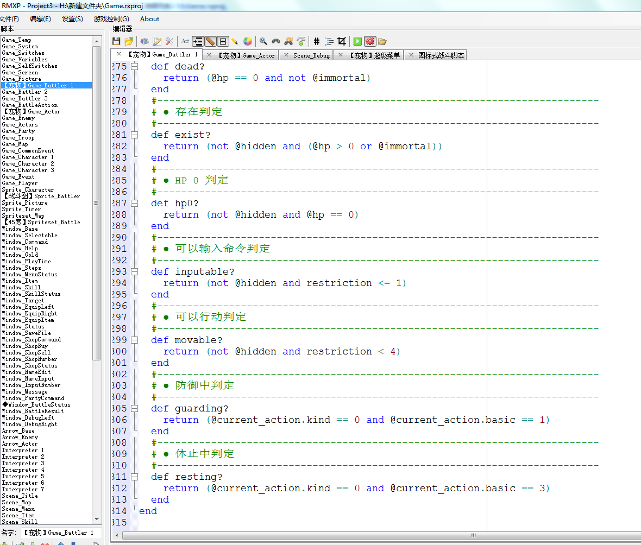Collapse the 'def guarding?' code block
The height and width of the screenshot is (545, 641).
(x=134, y=409)
